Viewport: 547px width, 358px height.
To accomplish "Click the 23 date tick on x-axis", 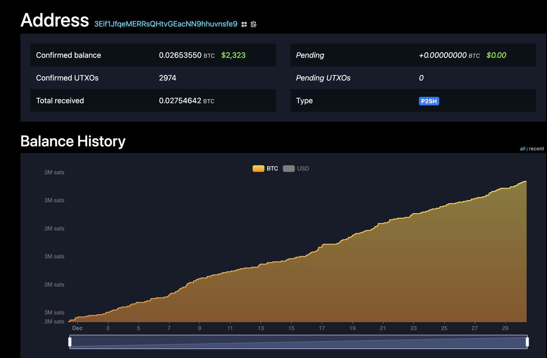I will pos(413,328).
